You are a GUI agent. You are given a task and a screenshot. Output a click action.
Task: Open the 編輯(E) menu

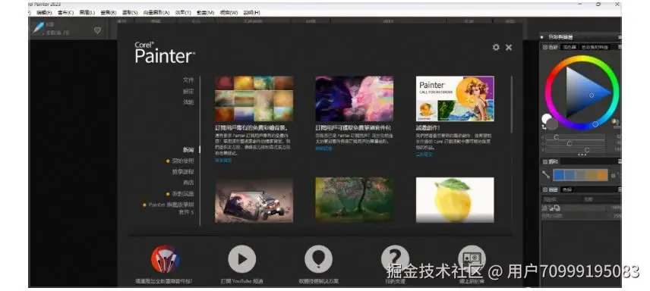[43, 12]
